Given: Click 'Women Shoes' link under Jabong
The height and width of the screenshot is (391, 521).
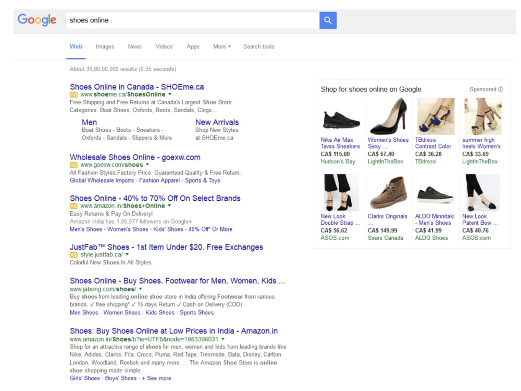Looking at the screenshot, I should click(122, 312).
